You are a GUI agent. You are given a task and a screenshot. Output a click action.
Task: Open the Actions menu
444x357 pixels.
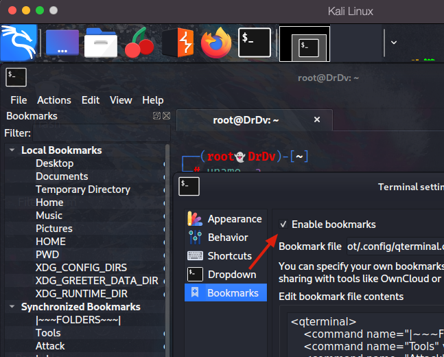tap(54, 100)
